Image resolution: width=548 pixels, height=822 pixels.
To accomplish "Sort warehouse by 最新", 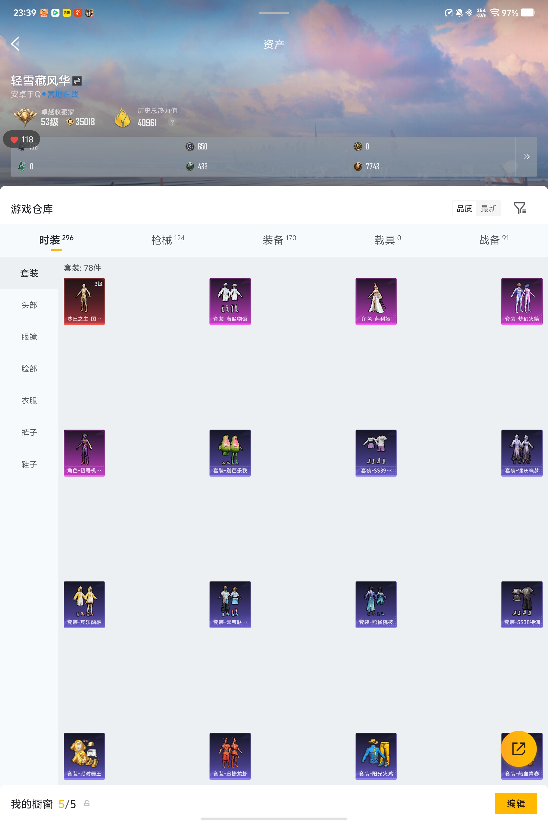I will [488, 209].
